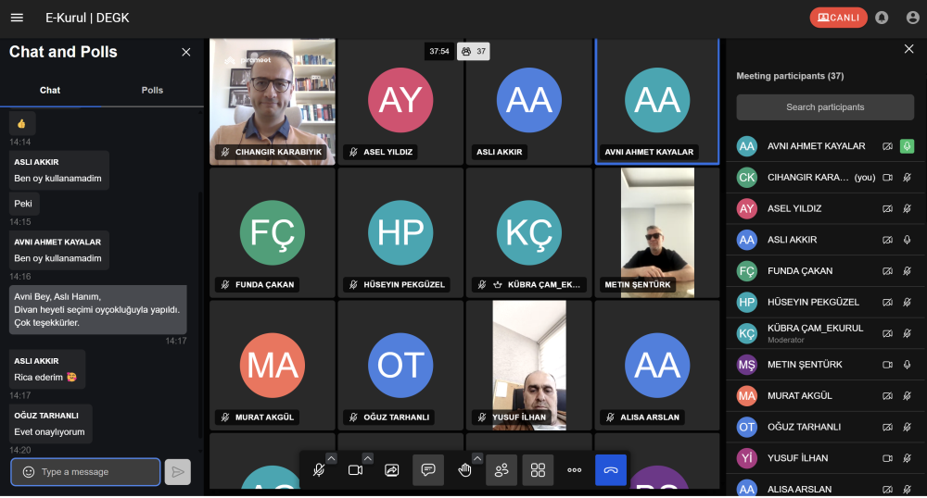Switch to the Chat tab
This screenshot has width=927, height=498.
tap(50, 91)
